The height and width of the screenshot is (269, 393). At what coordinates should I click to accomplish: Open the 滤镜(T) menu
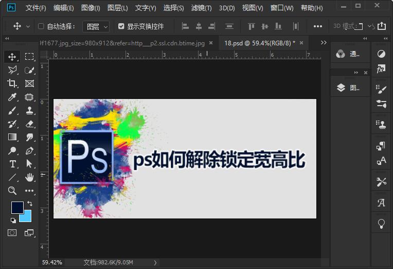202,8
